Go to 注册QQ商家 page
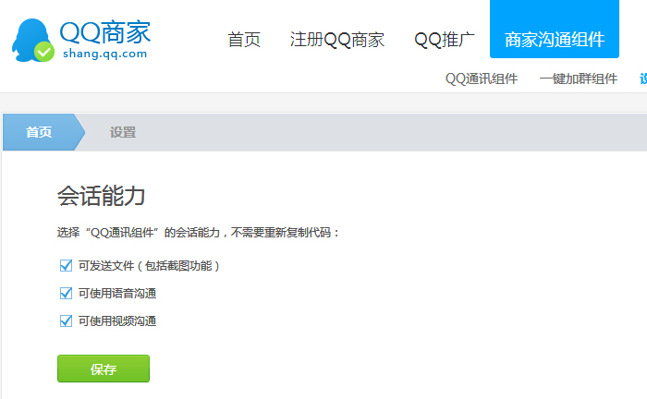647x399 pixels. click(337, 40)
